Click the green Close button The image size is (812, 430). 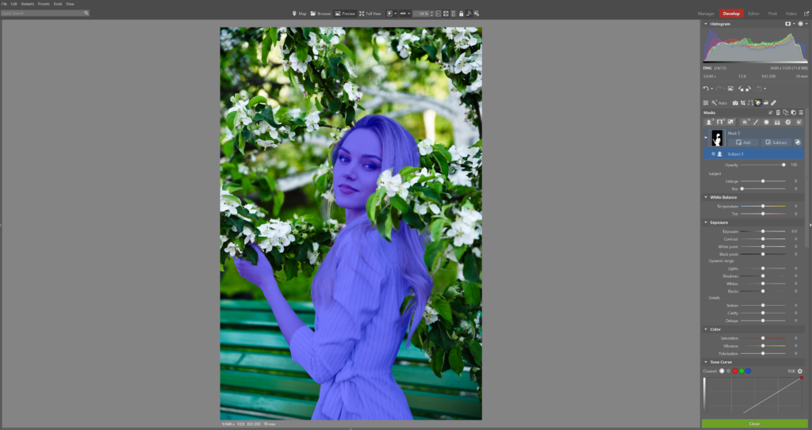(755, 424)
